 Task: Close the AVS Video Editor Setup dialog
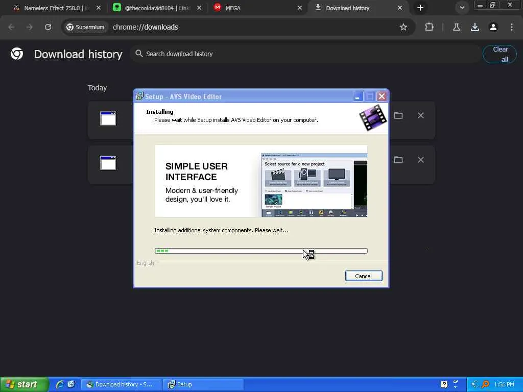[382, 96]
